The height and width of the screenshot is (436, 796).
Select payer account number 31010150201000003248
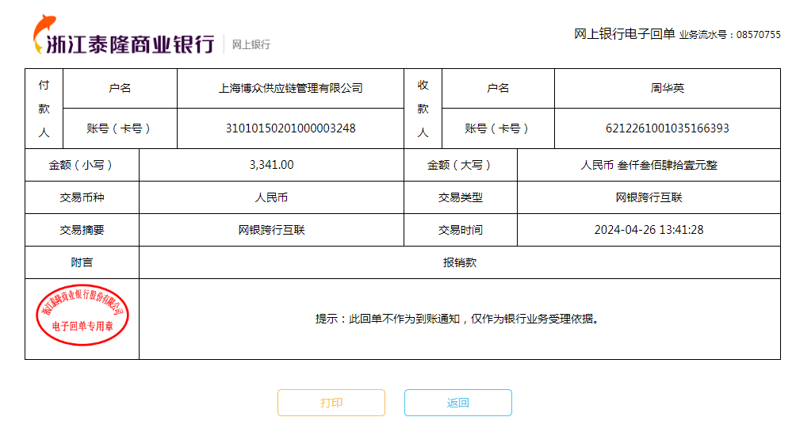tap(290, 128)
